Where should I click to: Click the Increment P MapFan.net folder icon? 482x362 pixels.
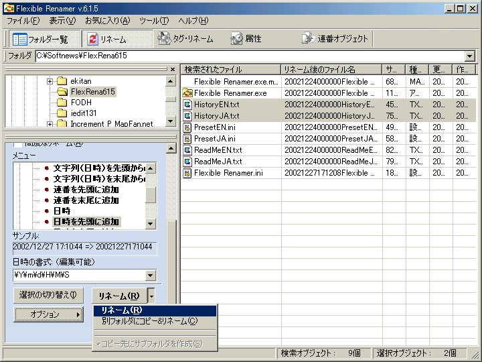(x=62, y=123)
